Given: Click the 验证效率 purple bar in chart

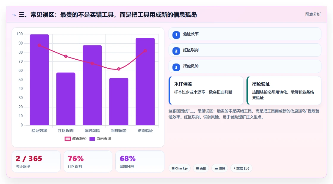Looking at the screenshot, I should [39, 80].
